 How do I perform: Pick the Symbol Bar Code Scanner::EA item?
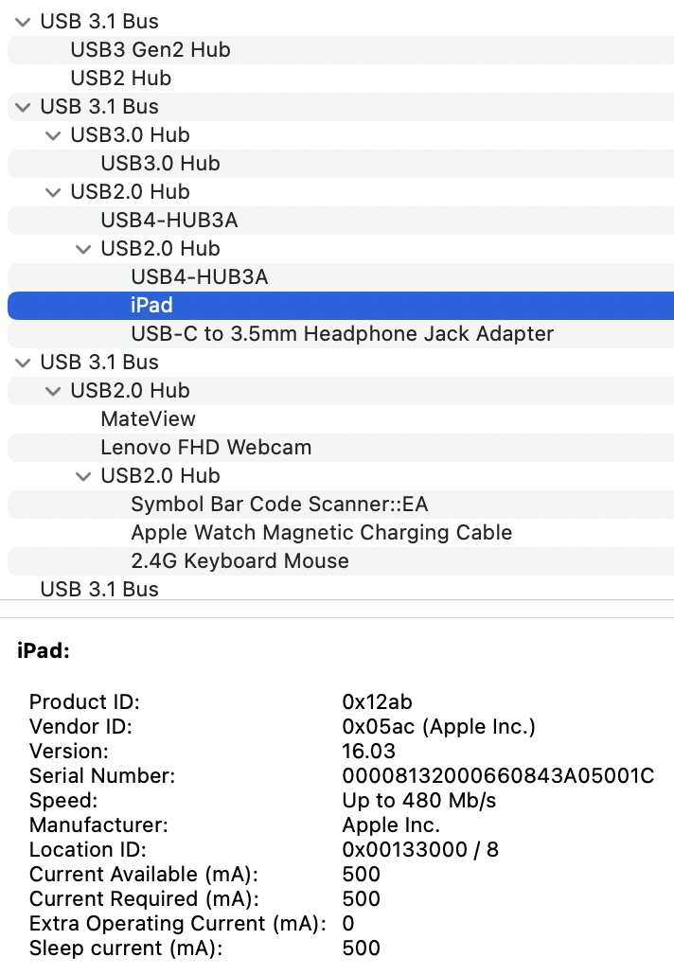(x=279, y=505)
